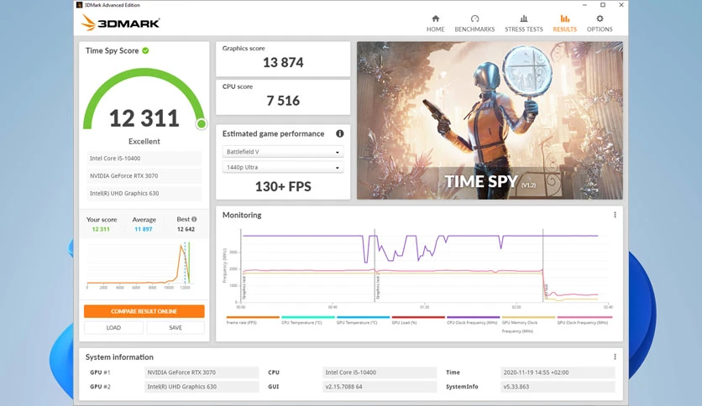Open the OPTIONS tab
This screenshot has width=702, height=406.
tap(600, 23)
